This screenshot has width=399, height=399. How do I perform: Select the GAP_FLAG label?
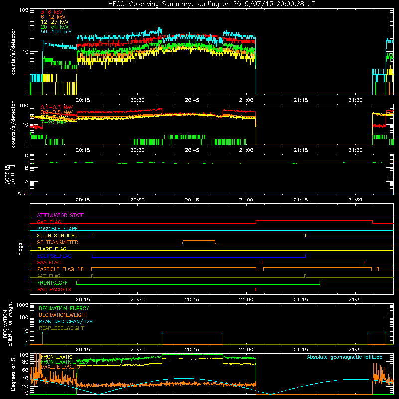[49, 222]
